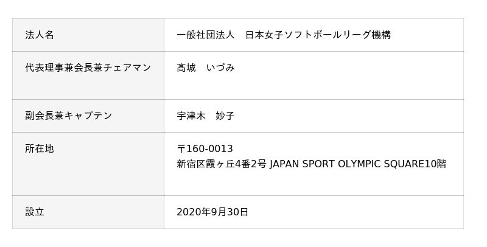The image size is (487, 247).
Task: Click the 〒 postal mark symbol
Action: point(181,149)
